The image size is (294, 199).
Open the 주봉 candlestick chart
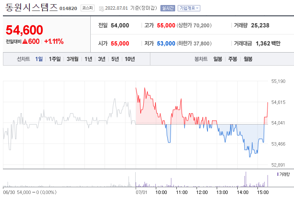(x=233, y=59)
